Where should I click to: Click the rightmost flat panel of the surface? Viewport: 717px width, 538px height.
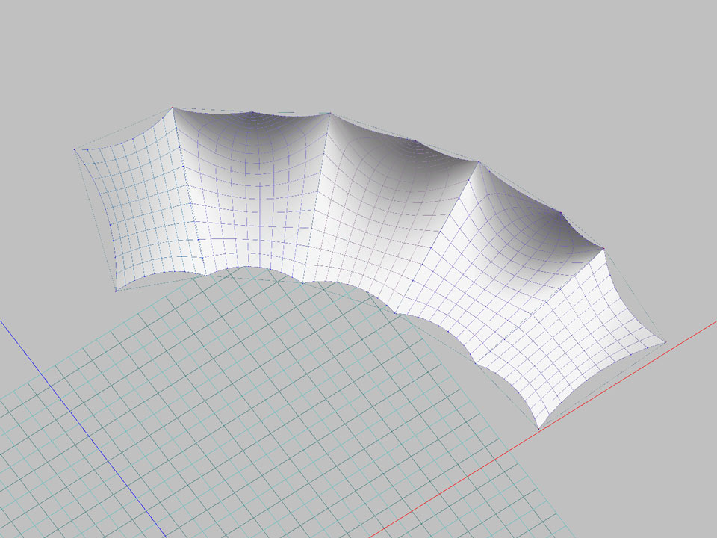(590, 336)
